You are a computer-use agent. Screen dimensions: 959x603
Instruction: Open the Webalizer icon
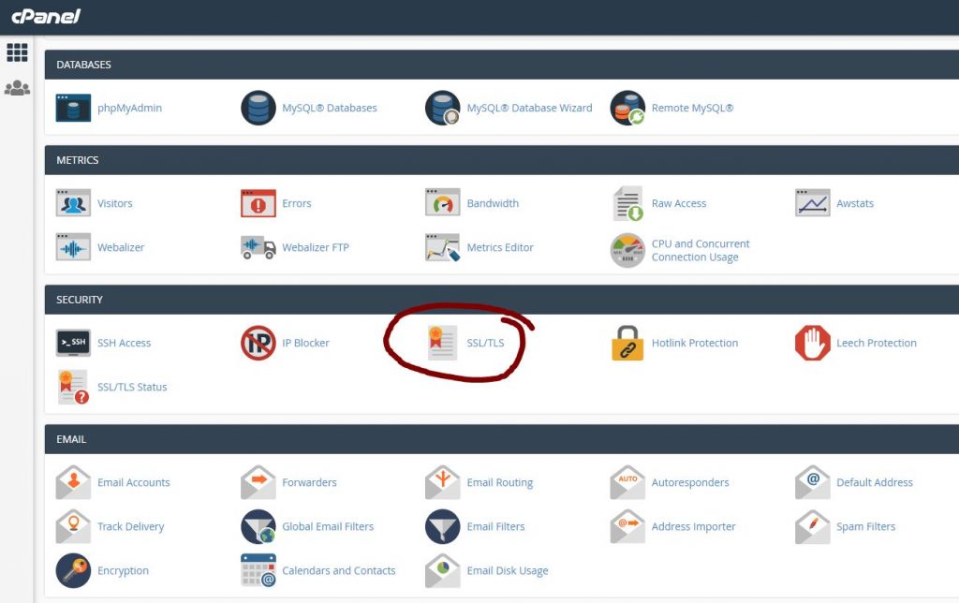tap(73, 247)
